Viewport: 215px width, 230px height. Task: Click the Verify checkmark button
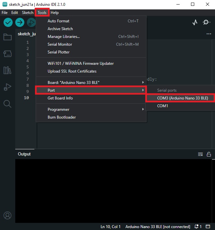[x=8, y=22]
